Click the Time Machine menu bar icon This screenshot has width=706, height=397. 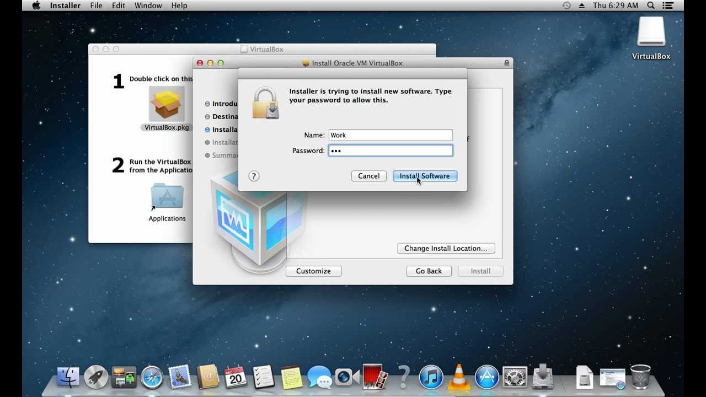[x=566, y=6]
